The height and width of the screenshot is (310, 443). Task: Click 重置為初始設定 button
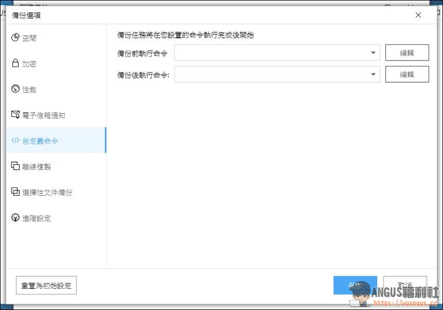[x=46, y=286]
